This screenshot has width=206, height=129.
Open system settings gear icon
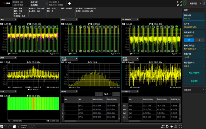pos(167,127)
